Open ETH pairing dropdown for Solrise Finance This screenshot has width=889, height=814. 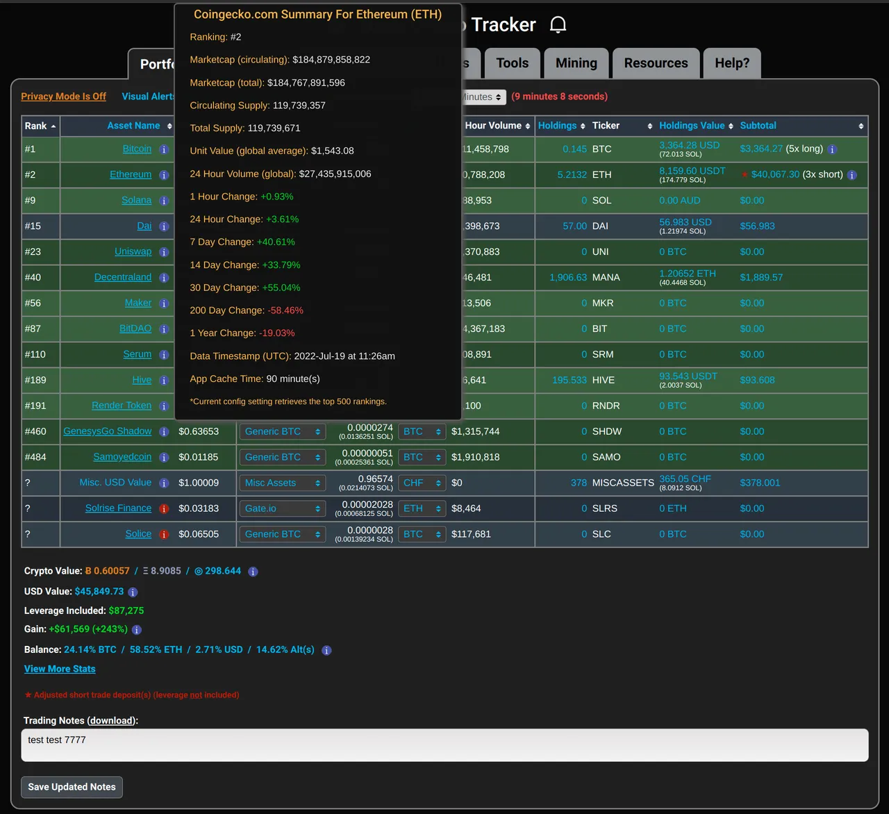click(422, 509)
